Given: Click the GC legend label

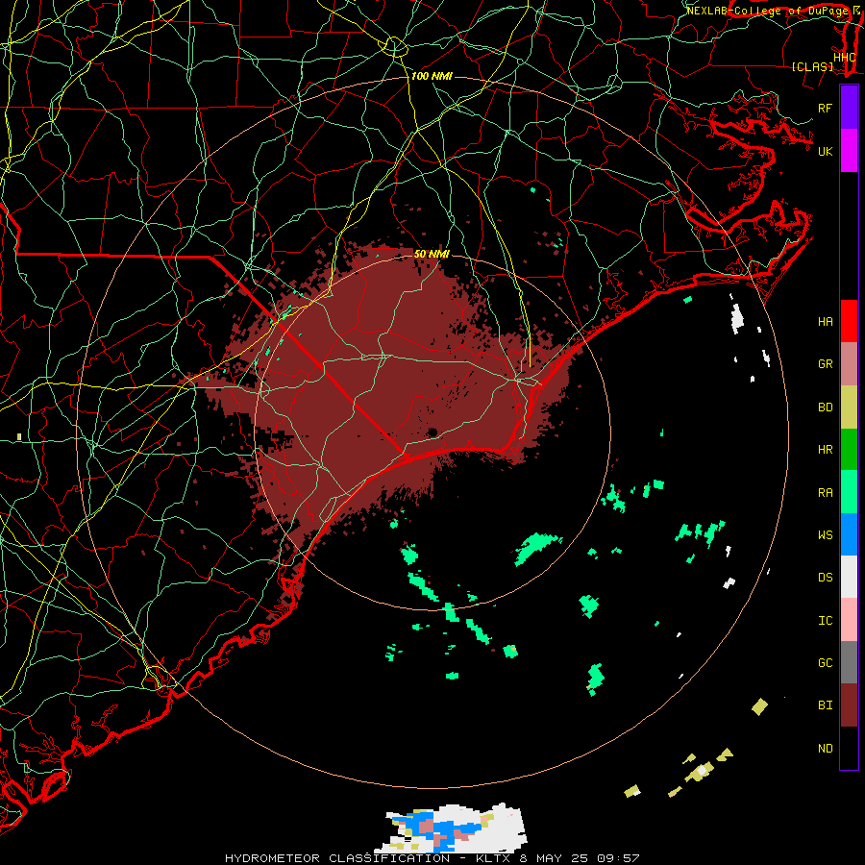Looking at the screenshot, I should [x=826, y=663].
